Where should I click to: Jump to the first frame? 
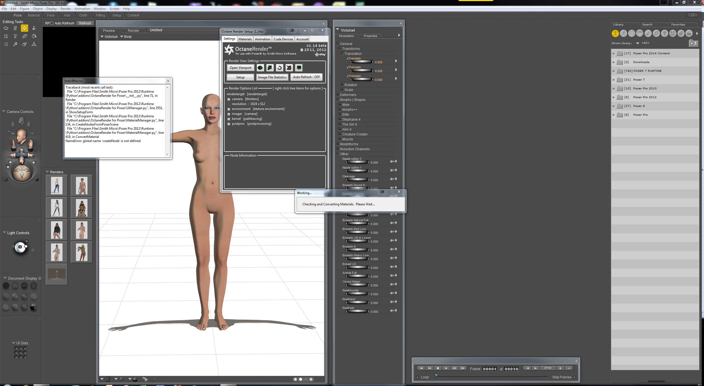[x=421, y=368]
